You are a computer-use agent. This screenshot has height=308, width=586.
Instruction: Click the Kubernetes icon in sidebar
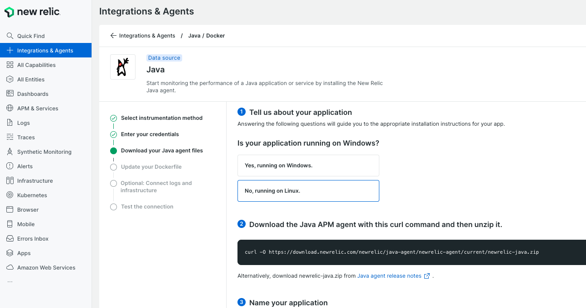tap(10, 195)
